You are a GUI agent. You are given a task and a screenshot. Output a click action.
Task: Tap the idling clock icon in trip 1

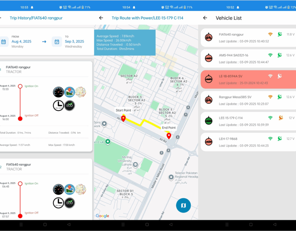58,105
